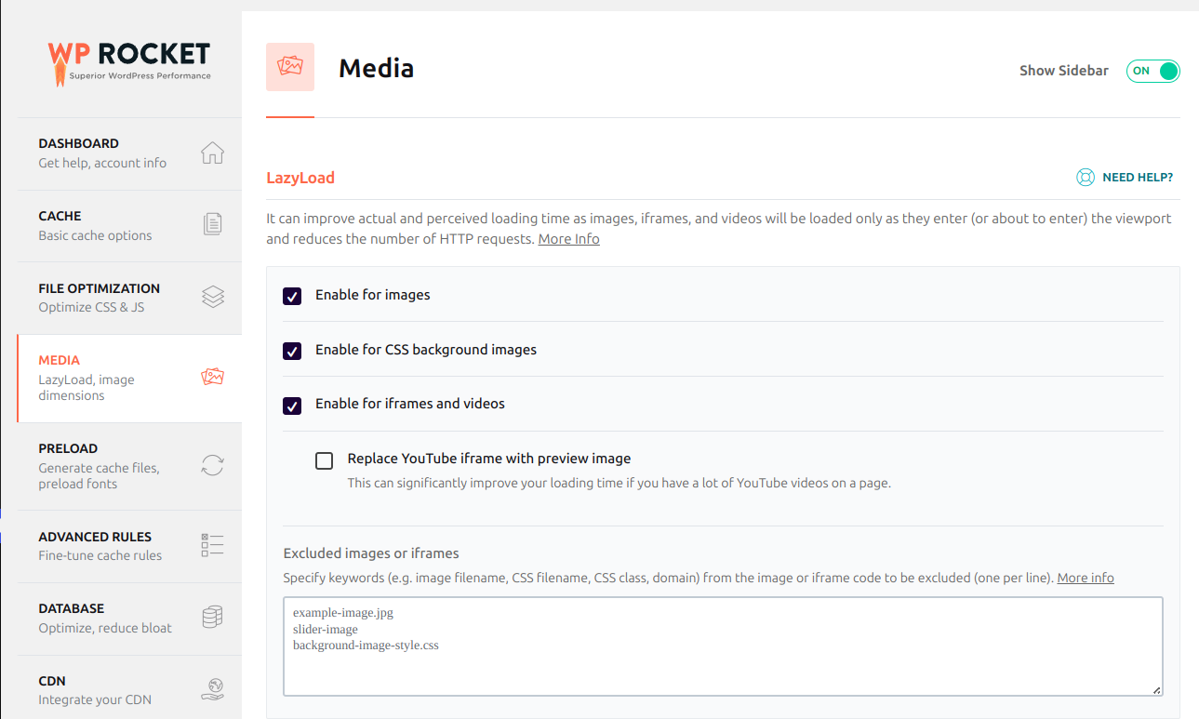Open the LazyLoad More Info link
The width and height of the screenshot is (1199, 719).
(568, 239)
